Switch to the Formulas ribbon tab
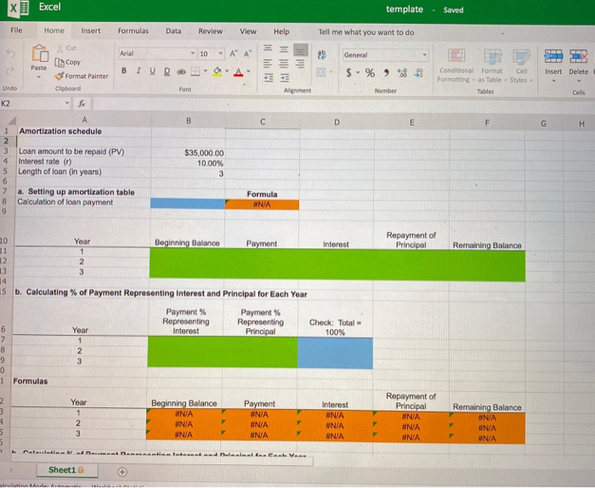 click(133, 31)
